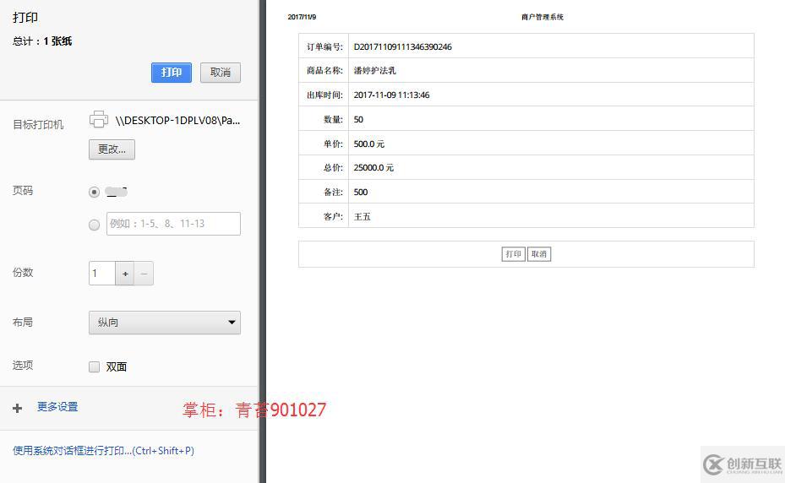Select the all-pages radio button
This screenshot has width=785, height=483.
[94, 193]
